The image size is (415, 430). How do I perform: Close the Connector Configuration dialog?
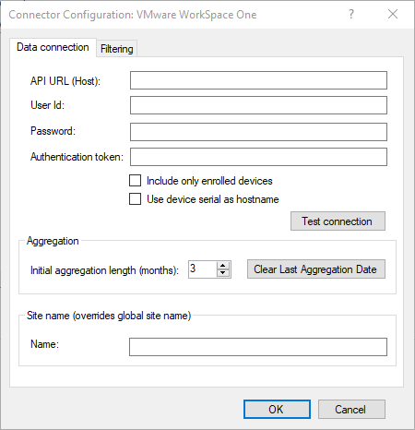pyautogui.click(x=393, y=14)
